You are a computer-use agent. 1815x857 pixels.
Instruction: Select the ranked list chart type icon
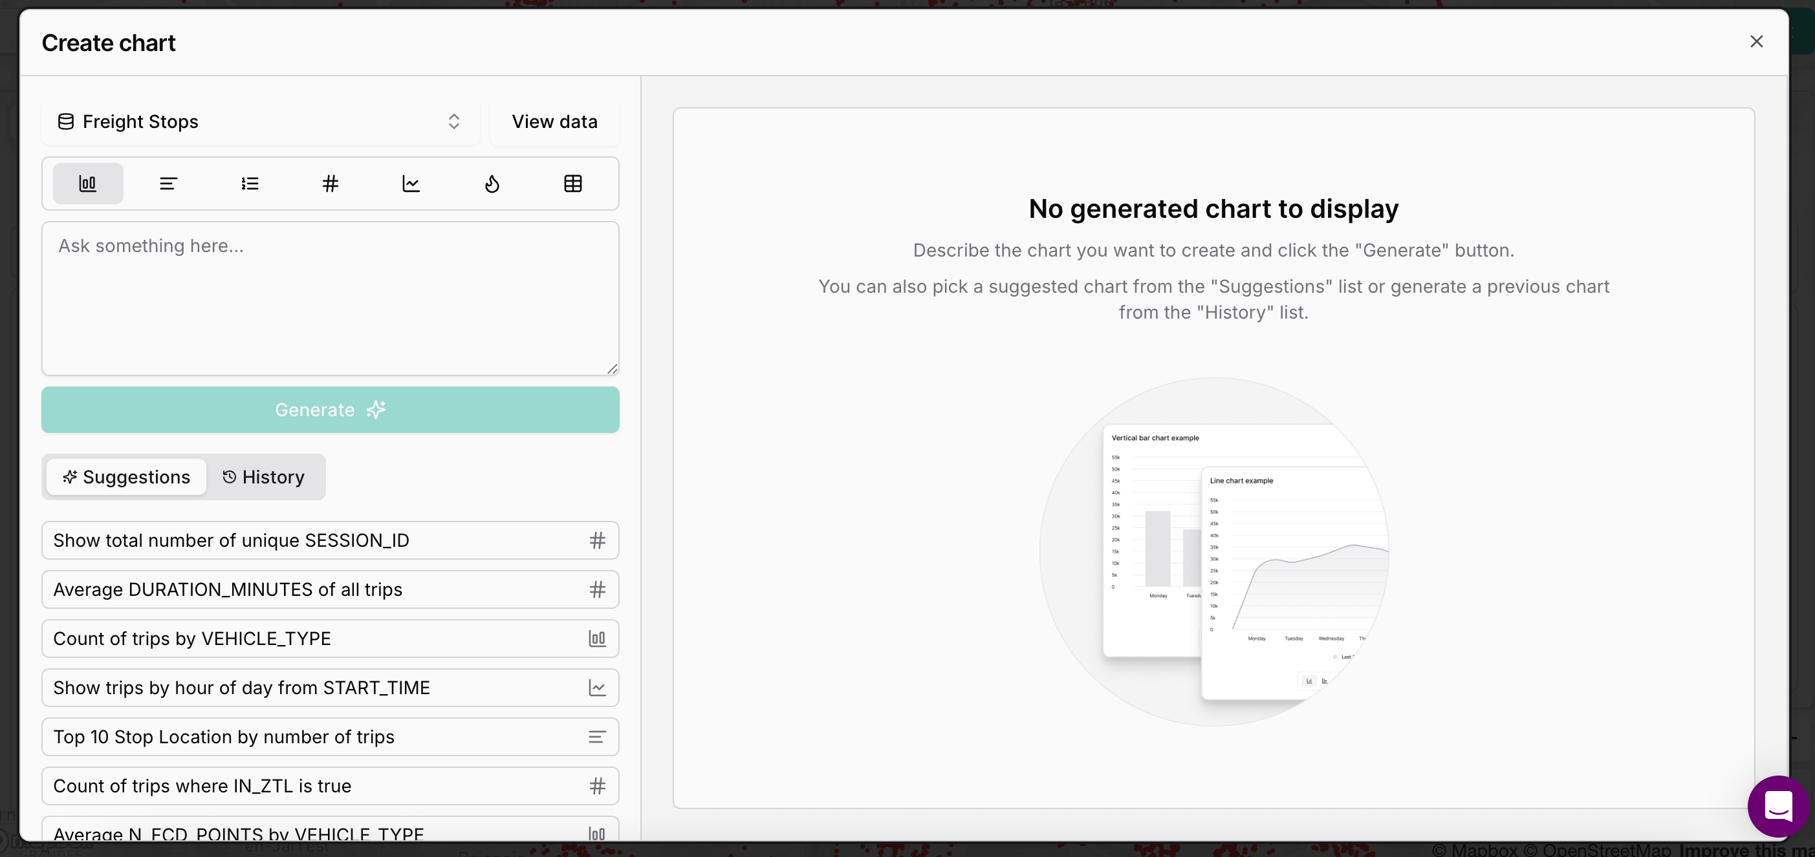(250, 184)
